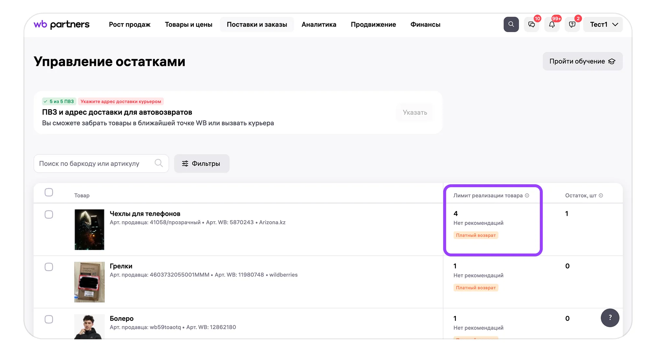
Task: Select the Грелки row checkbox
Action: [x=49, y=267]
